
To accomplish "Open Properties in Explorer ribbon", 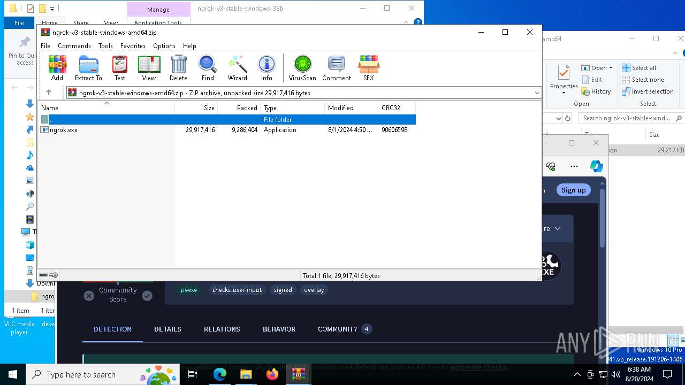I will [x=564, y=80].
